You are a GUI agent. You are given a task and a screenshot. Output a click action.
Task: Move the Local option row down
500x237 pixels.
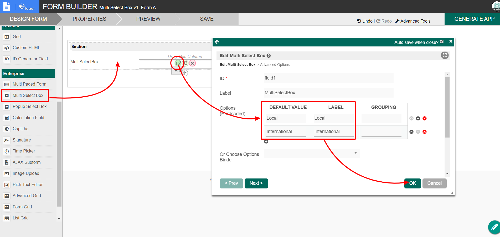point(418,118)
